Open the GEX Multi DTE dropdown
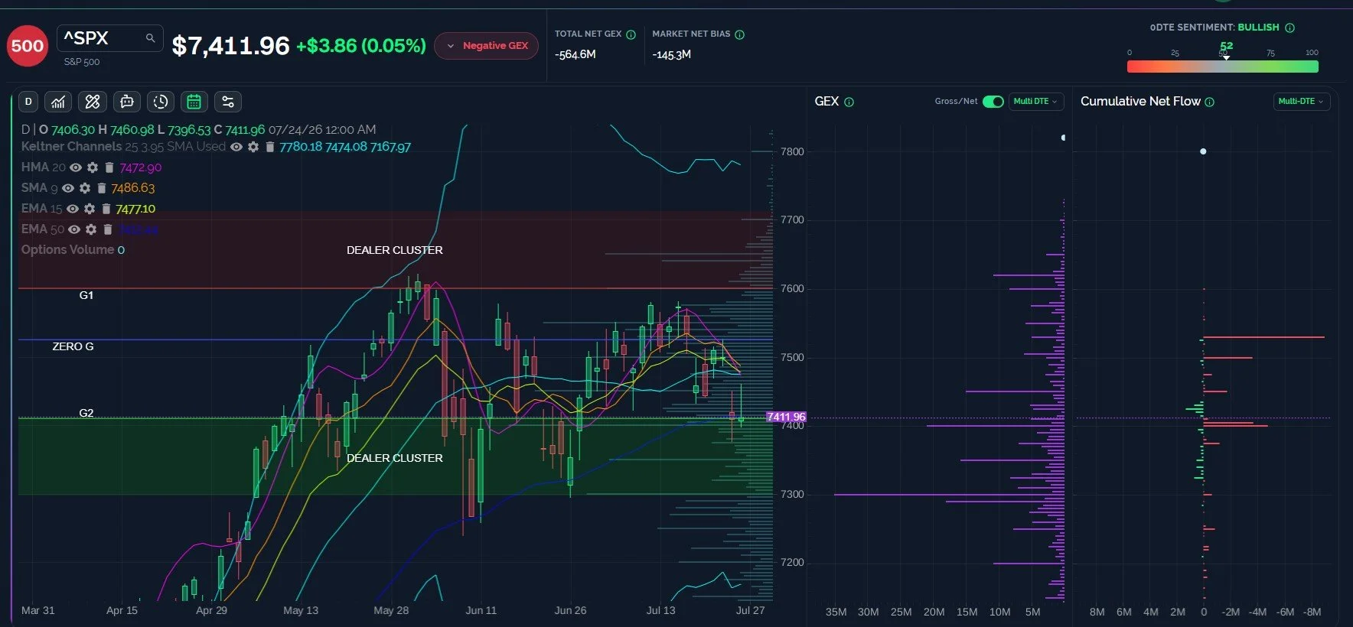Image resolution: width=1353 pixels, height=627 pixels. coord(1036,102)
